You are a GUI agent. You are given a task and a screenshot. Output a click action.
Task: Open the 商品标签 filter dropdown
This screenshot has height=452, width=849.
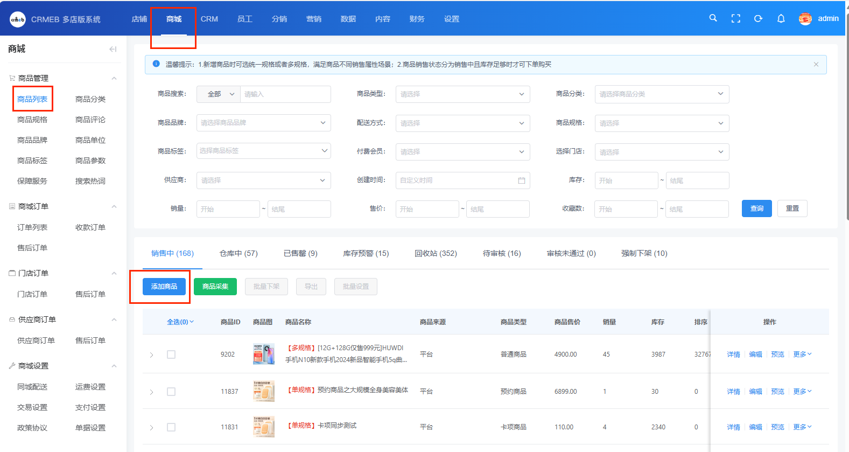pyautogui.click(x=263, y=151)
